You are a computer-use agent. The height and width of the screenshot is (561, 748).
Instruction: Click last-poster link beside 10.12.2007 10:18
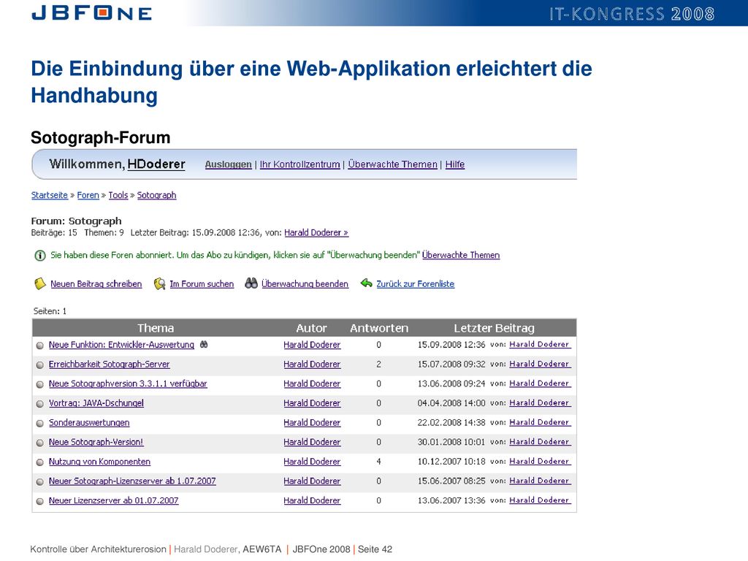click(x=540, y=462)
